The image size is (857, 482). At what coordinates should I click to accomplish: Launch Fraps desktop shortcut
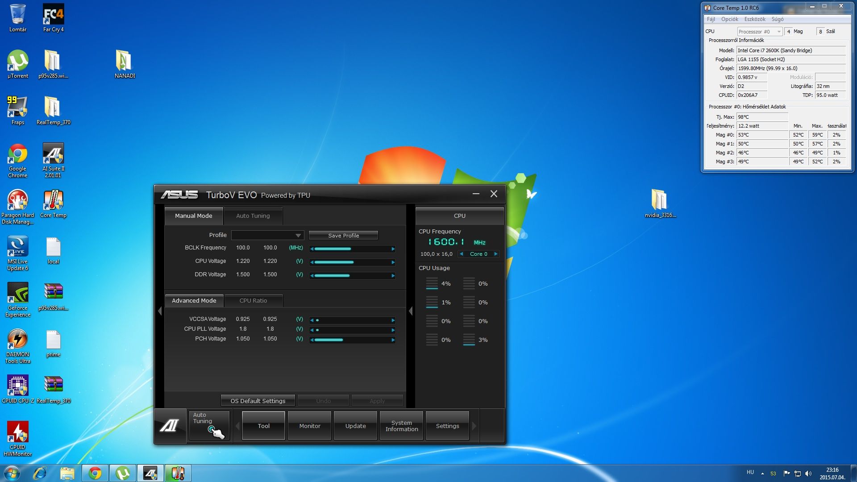point(18,111)
